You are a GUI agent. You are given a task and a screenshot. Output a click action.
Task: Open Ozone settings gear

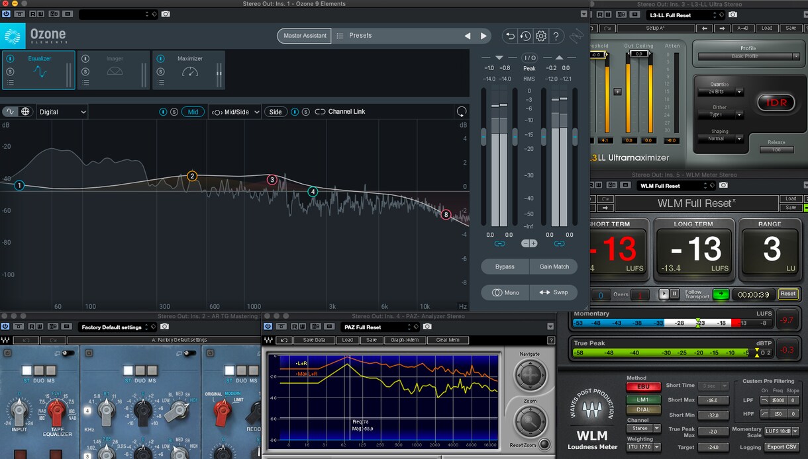(x=541, y=36)
